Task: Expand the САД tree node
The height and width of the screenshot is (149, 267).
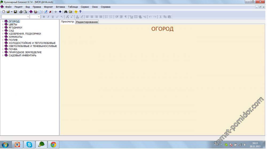Action: point(3,31)
